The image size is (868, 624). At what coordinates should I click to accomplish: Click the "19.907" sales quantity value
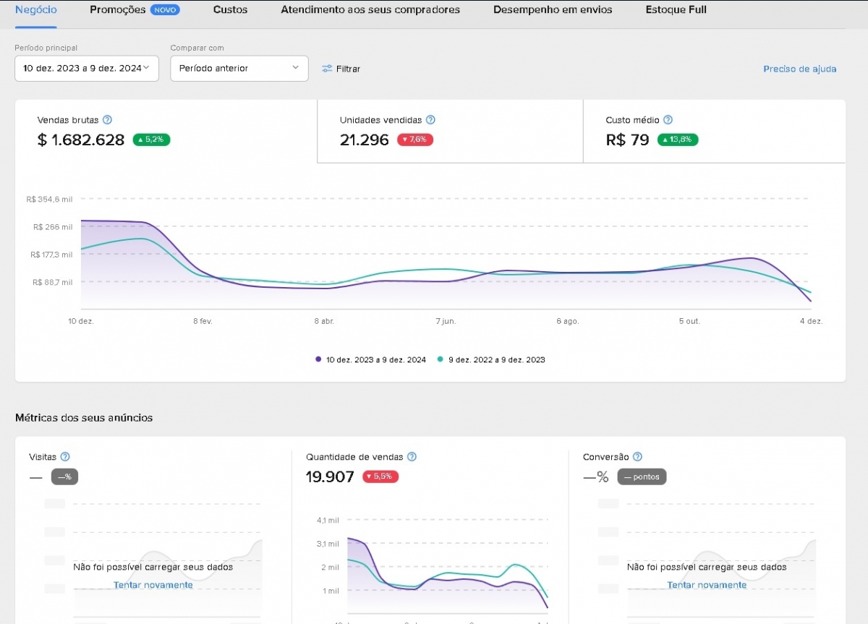331,477
